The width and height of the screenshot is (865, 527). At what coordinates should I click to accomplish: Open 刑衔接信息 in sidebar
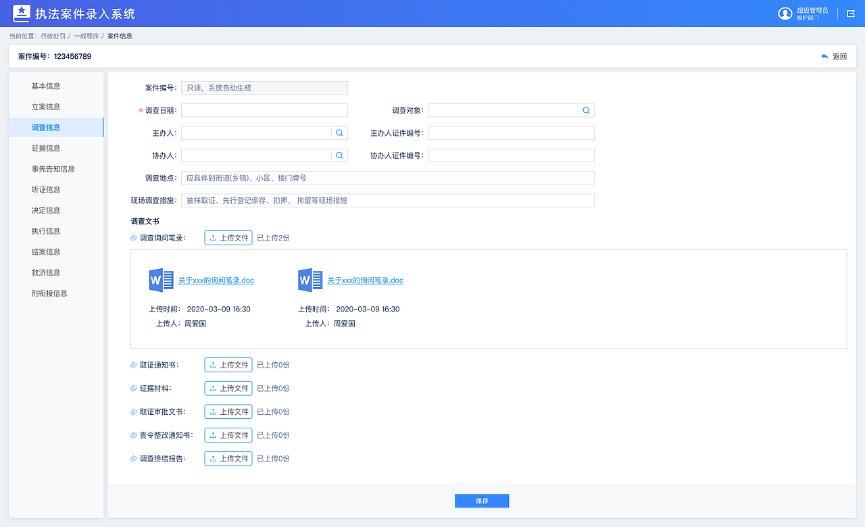(x=49, y=293)
